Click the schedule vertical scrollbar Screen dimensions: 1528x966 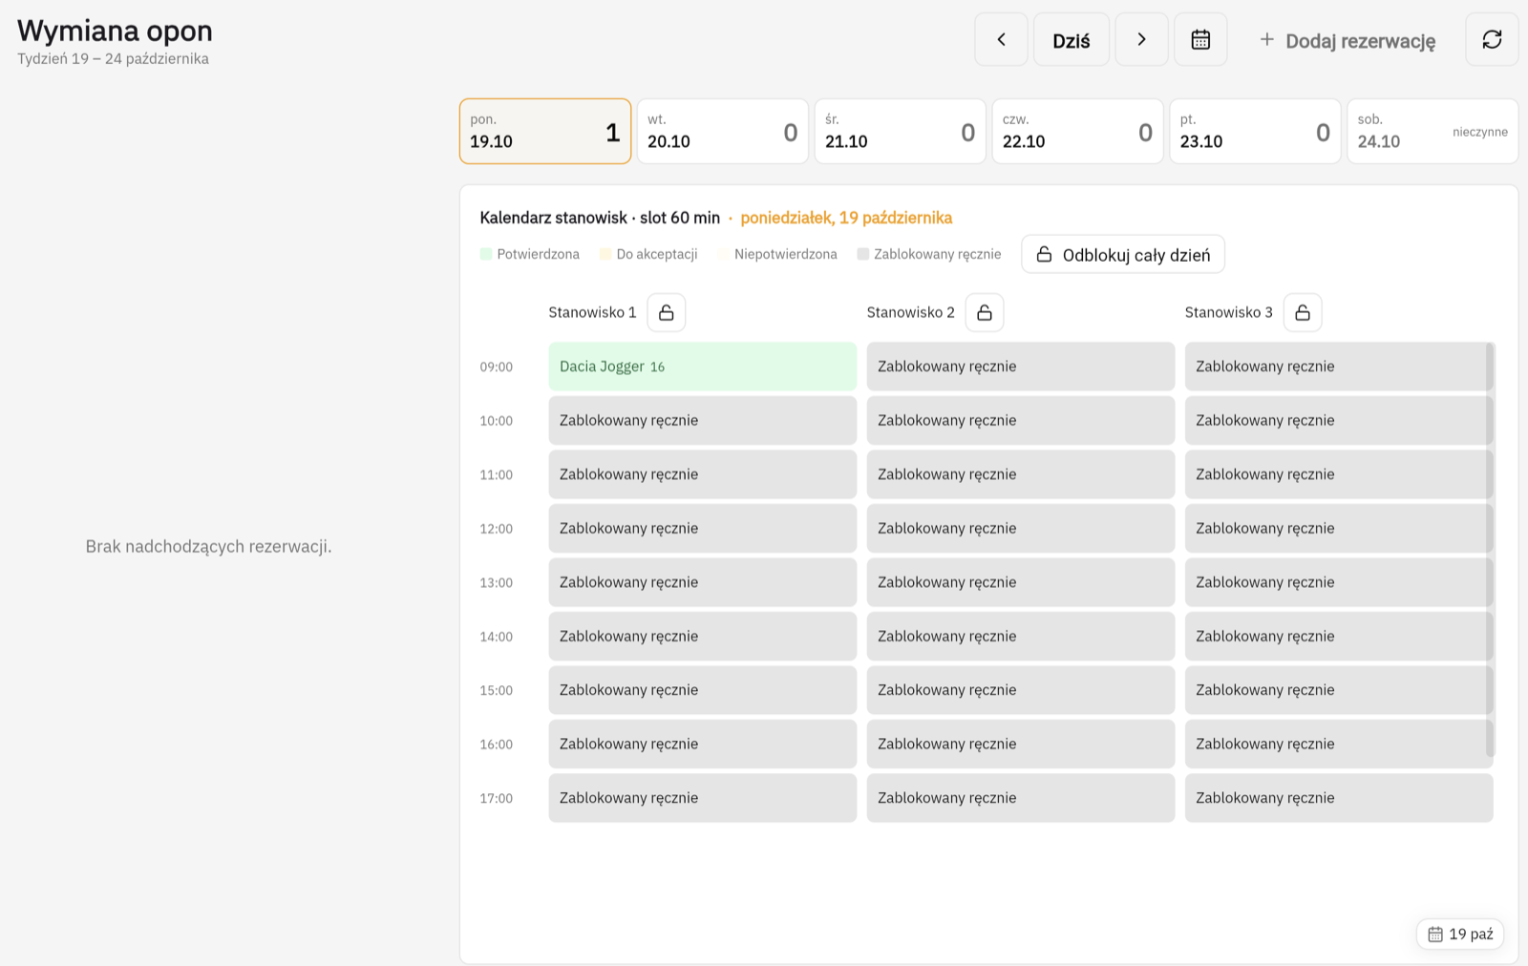click(x=1490, y=550)
